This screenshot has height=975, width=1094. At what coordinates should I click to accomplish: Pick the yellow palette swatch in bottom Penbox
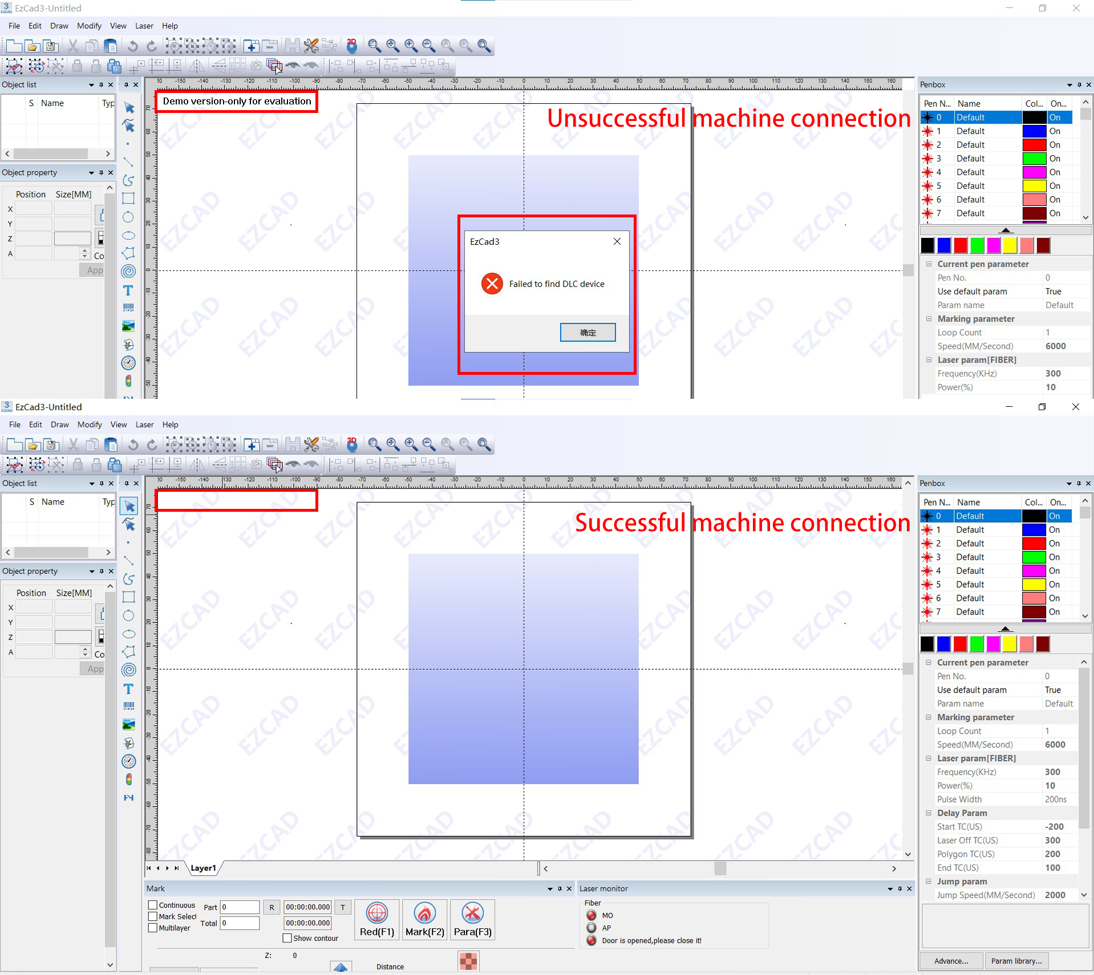[x=1010, y=644]
